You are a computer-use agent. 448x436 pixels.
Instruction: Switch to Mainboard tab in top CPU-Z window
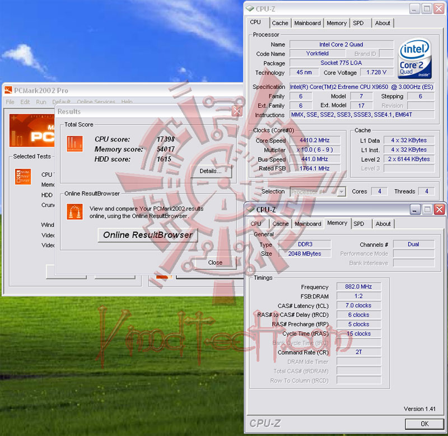point(307,23)
